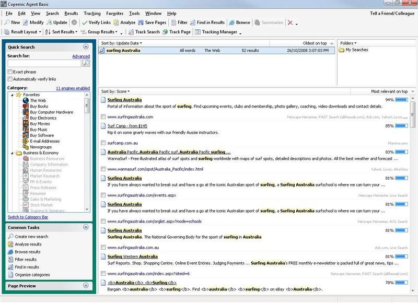Viewport: 418px width, 303px height.
Task: Click the Advanced search link
Action: click(x=81, y=56)
